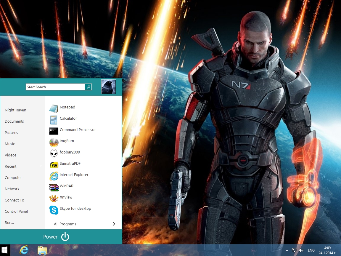Open Skype for desktop icon

point(54,210)
